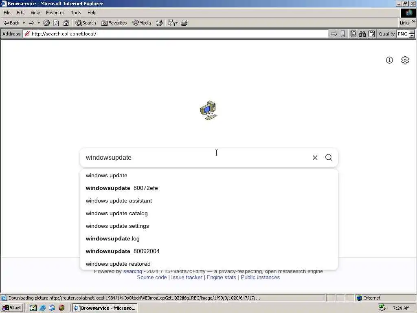The image size is (417, 313).
Task: Open the Search toolbar button
Action: (86, 23)
